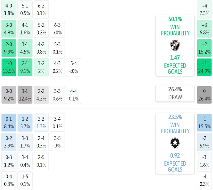213x190 pixels.
Task: Click the 1.47 expected goals value
Action: click(x=175, y=58)
